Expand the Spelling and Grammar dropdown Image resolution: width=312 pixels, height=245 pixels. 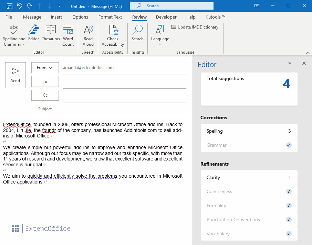coord(14,42)
